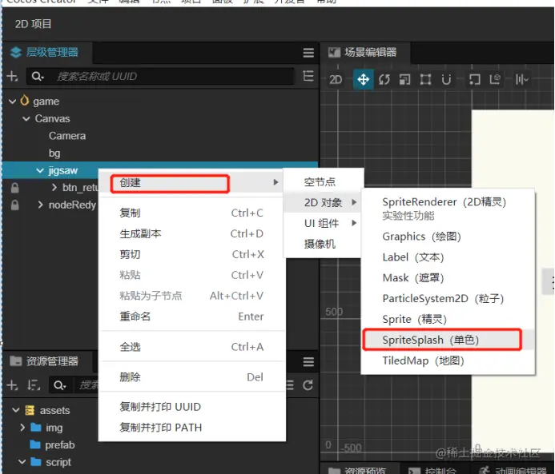Choose 删除 from context menu
The height and width of the screenshot is (474, 555).
click(192, 377)
